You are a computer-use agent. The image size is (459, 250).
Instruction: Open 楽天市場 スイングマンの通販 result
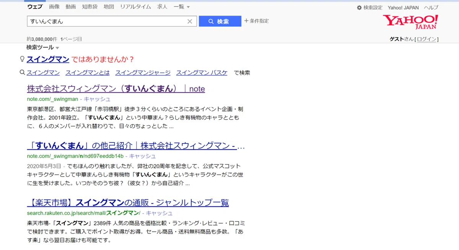[128, 203]
